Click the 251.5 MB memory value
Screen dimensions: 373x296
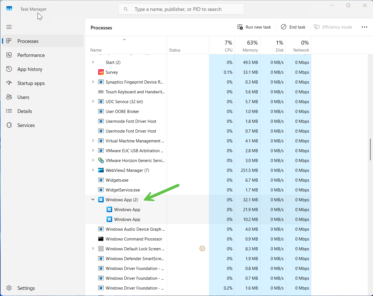pyautogui.click(x=249, y=170)
